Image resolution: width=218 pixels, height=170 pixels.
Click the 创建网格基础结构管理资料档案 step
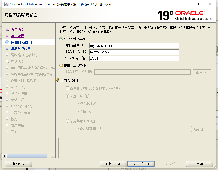click(33, 68)
